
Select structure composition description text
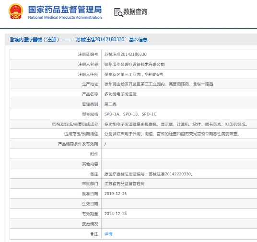point(176,124)
